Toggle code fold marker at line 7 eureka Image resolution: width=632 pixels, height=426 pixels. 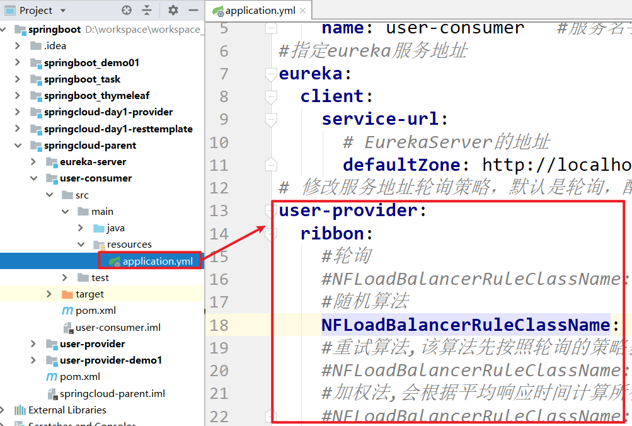coord(271,74)
